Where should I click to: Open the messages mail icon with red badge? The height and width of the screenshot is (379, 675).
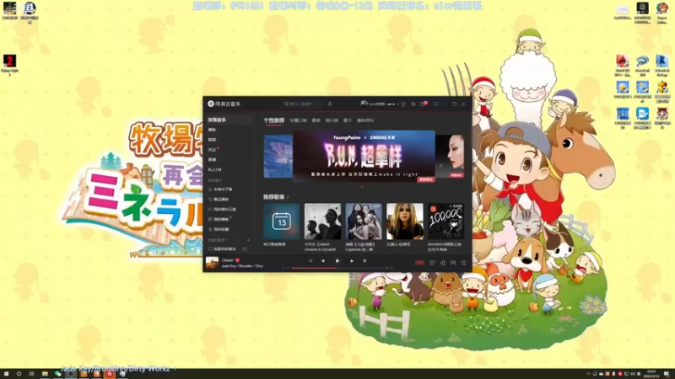tap(423, 104)
